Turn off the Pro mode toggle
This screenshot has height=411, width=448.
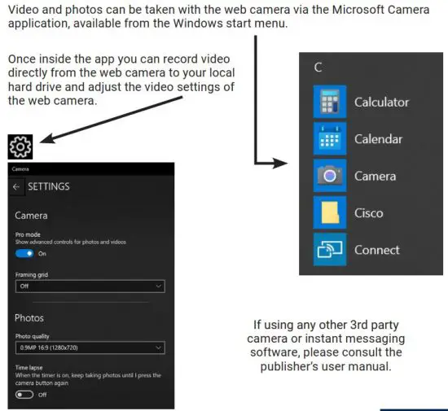pyautogui.click(x=24, y=253)
